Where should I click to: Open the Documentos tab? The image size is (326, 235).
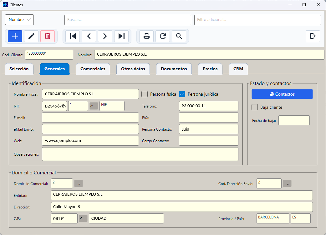[174, 69]
